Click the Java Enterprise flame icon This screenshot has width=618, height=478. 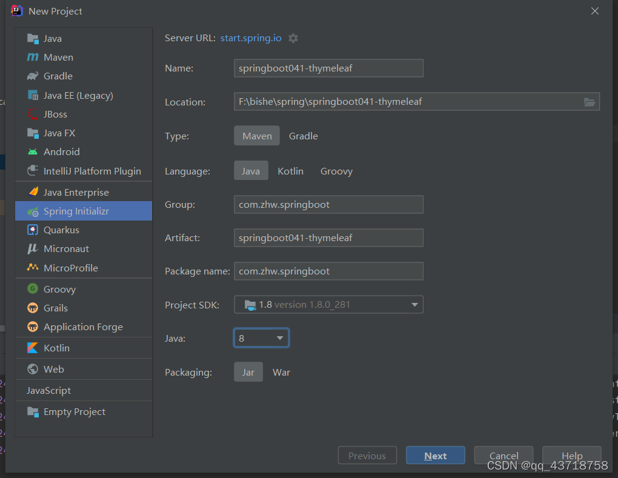coord(33,192)
